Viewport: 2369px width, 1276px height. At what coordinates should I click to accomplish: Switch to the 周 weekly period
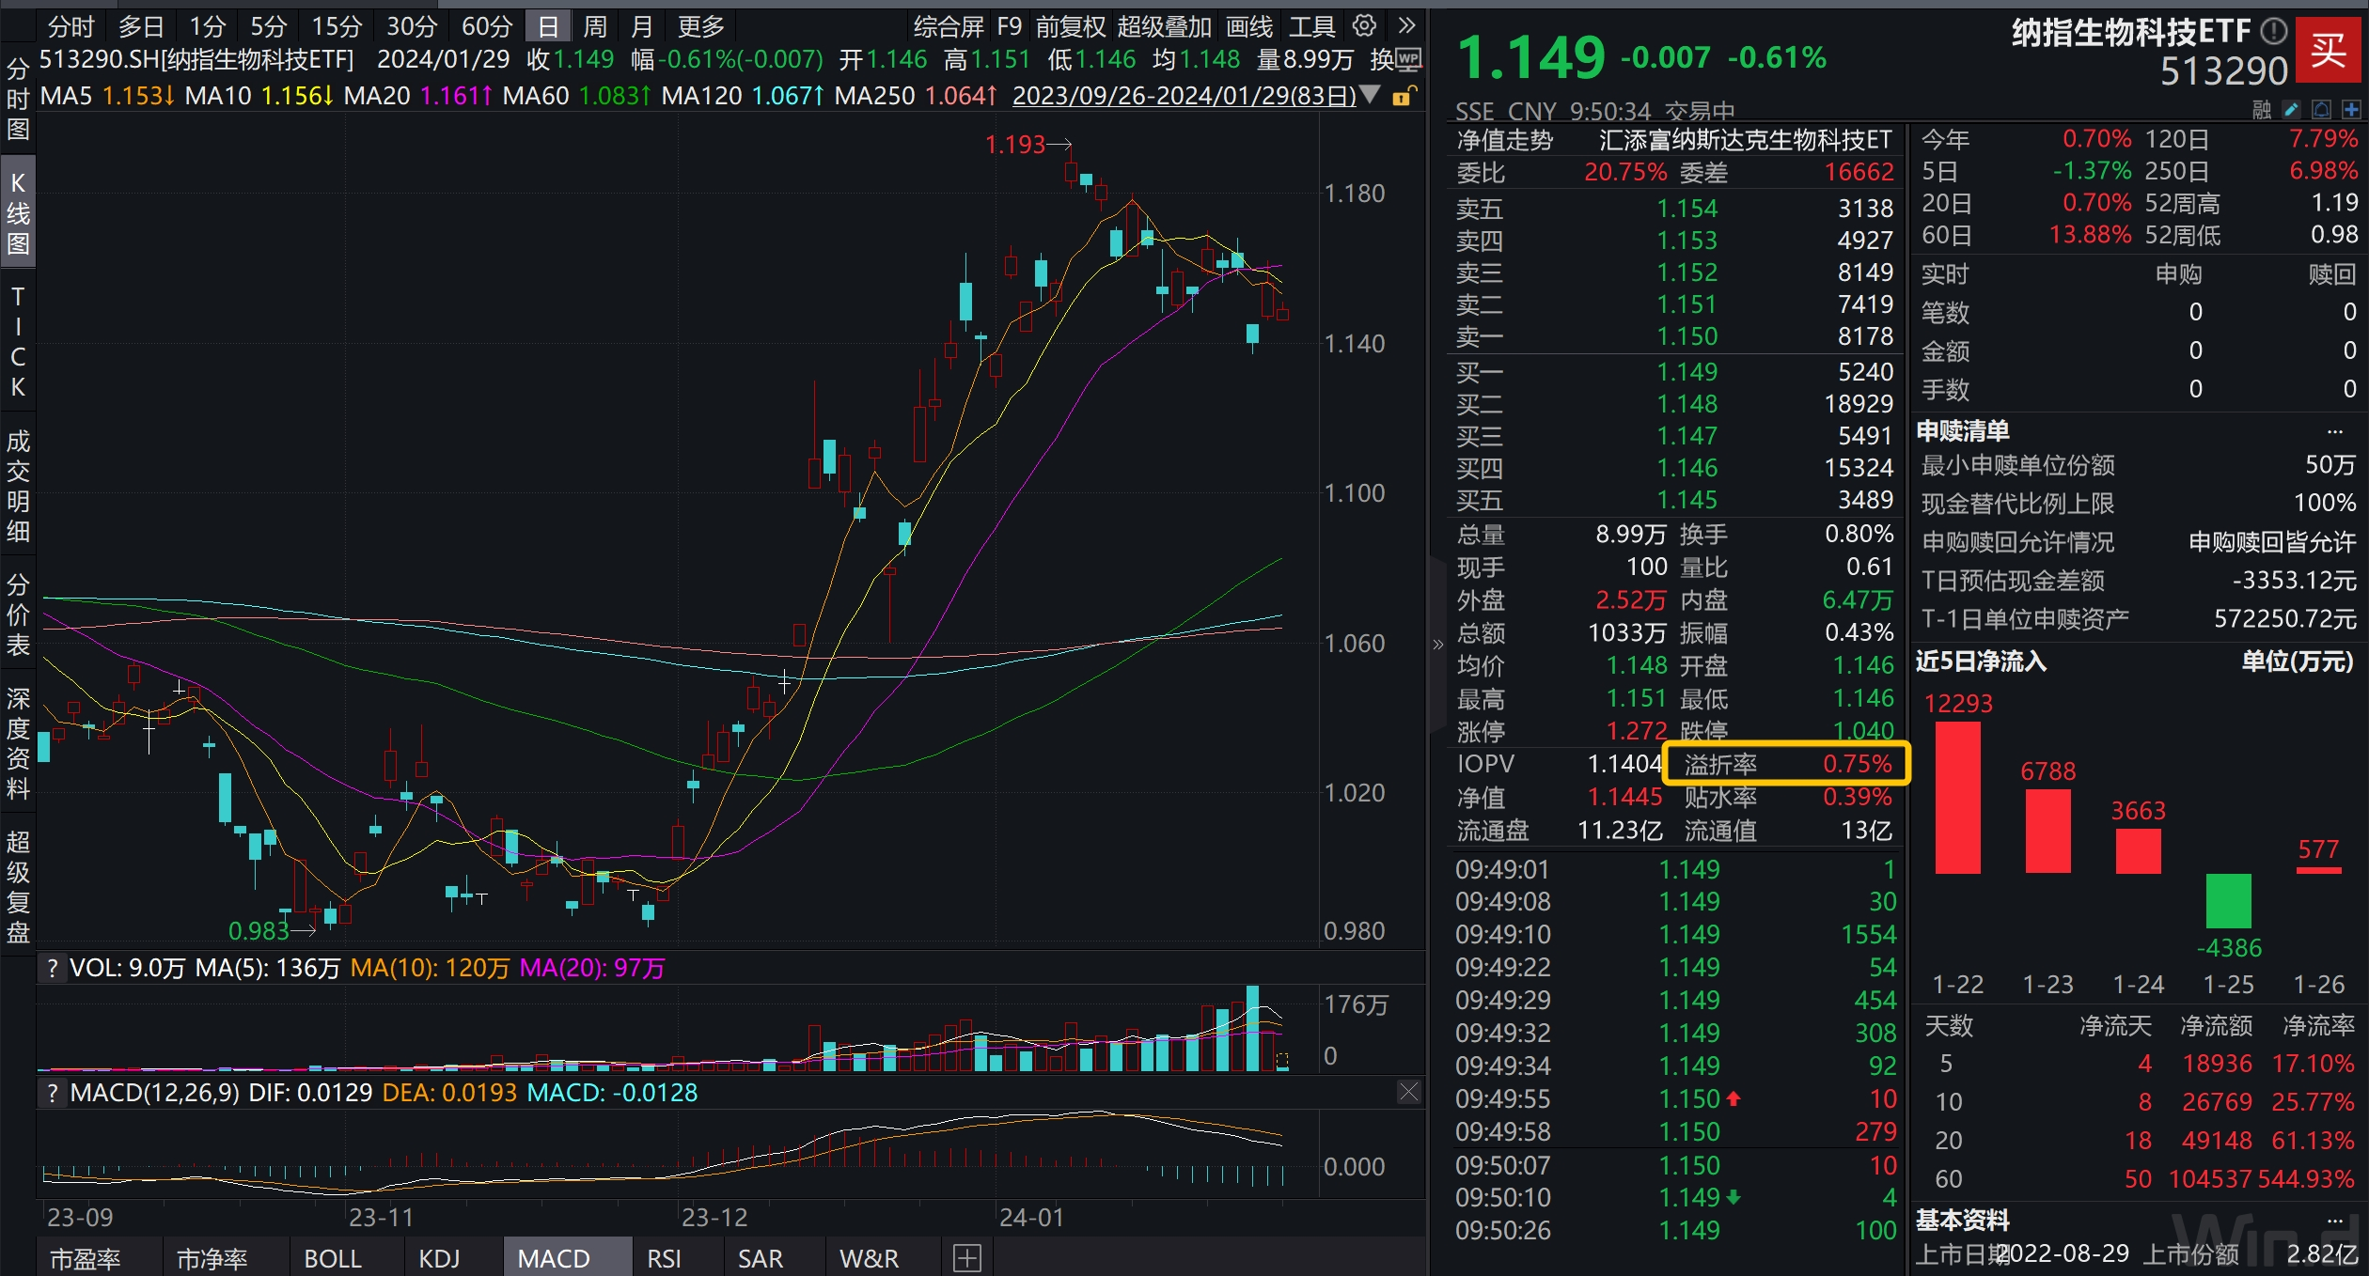tap(595, 26)
